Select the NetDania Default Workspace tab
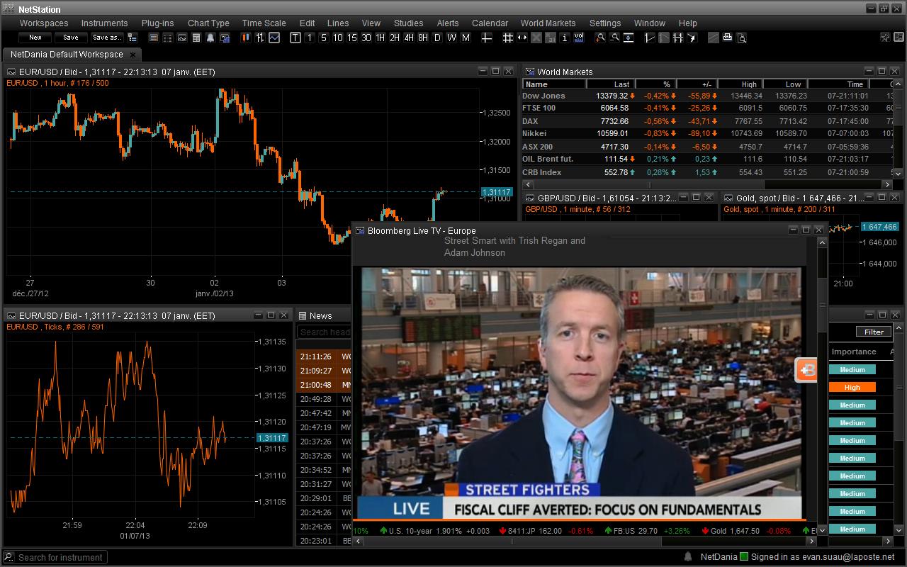Viewport: 907px width, 567px height. pos(72,55)
